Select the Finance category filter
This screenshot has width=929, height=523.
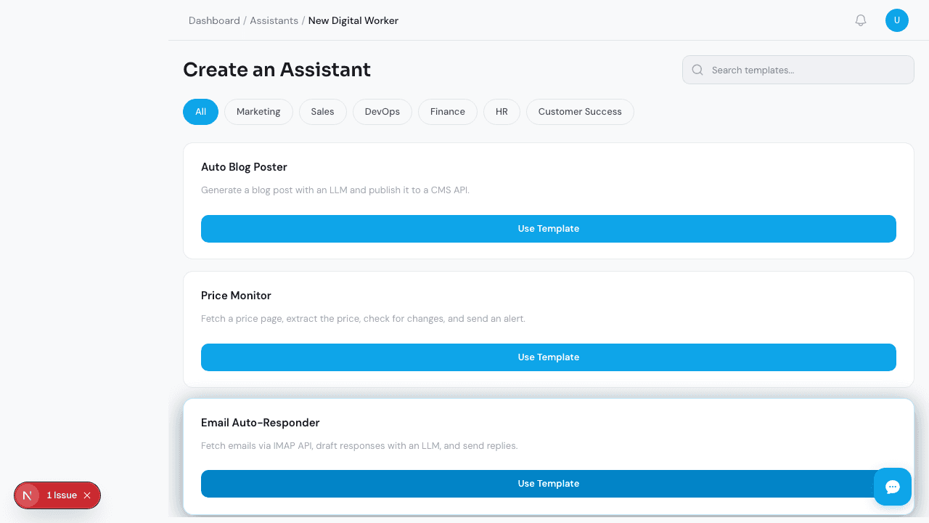447,112
